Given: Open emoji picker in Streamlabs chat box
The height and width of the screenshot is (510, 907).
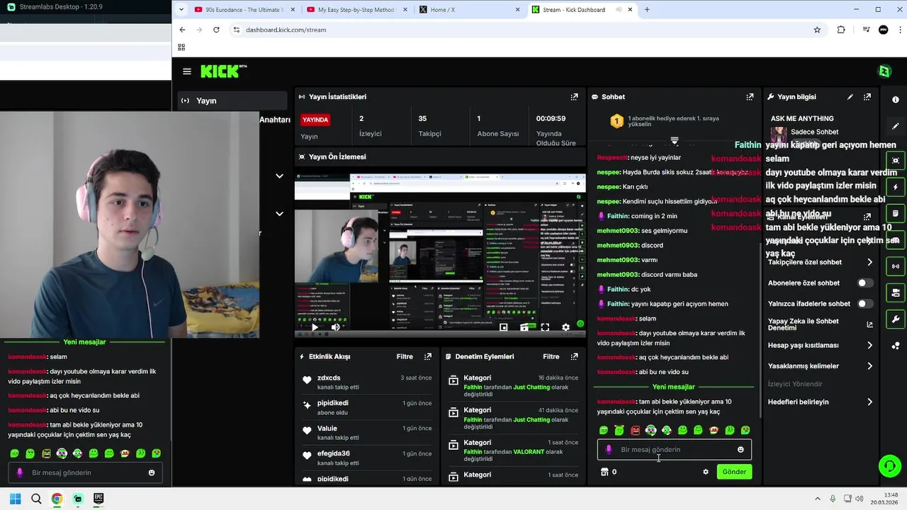Looking at the screenshot, I should (152, 473).
